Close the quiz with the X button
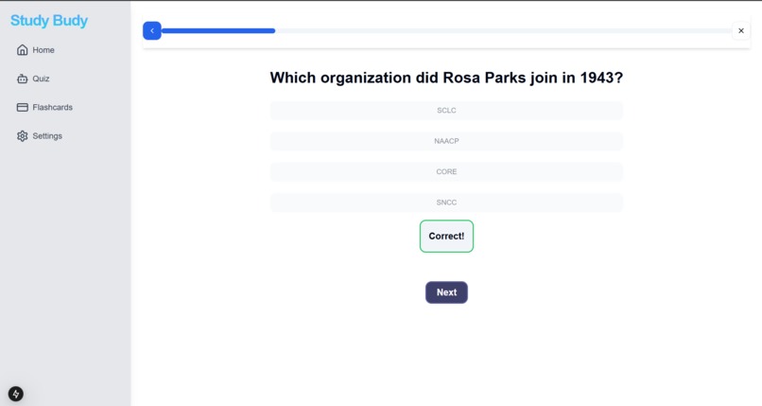The image size is (762, 406). point(740,30)
